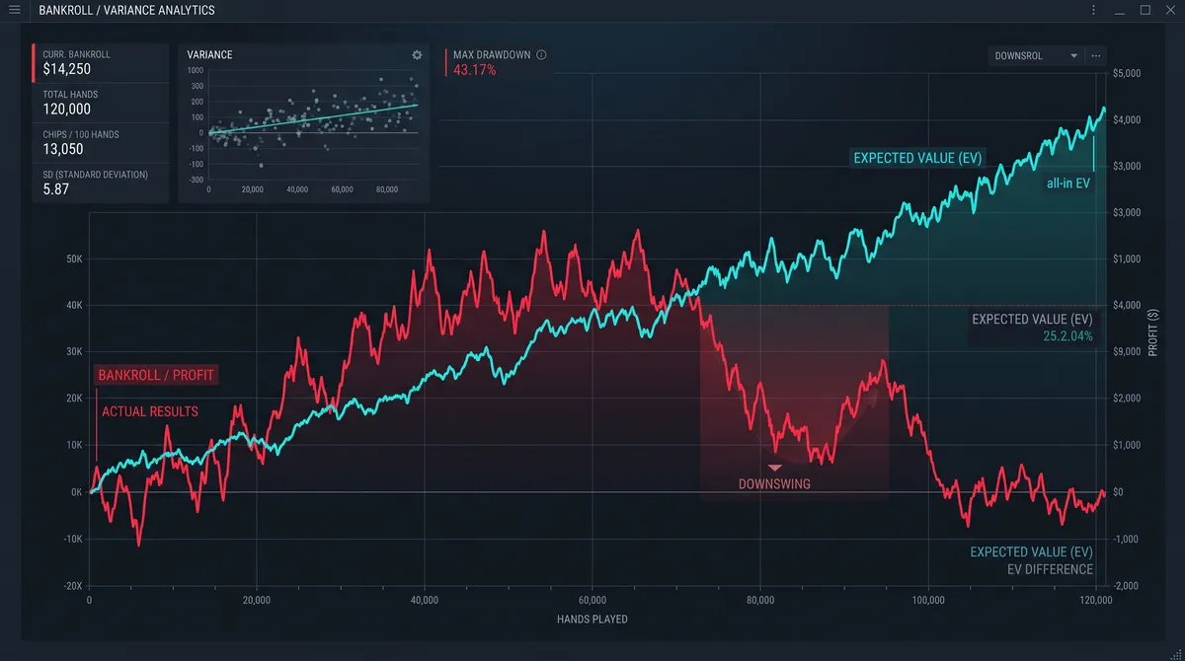Click the Max Drawdown info icon
Screen dimensions: 1185x661
click(541, 55)
